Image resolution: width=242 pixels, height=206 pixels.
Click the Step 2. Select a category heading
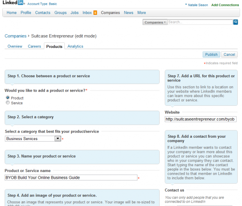coord(30,117)
